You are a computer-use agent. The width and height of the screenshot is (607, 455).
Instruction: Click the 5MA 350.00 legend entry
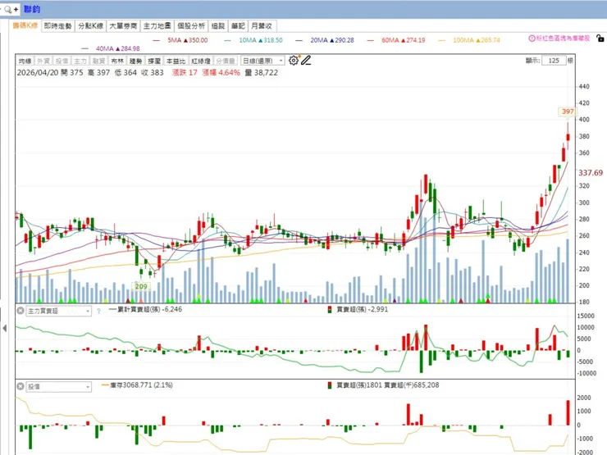pyautogui.click(x=180, y=40)
